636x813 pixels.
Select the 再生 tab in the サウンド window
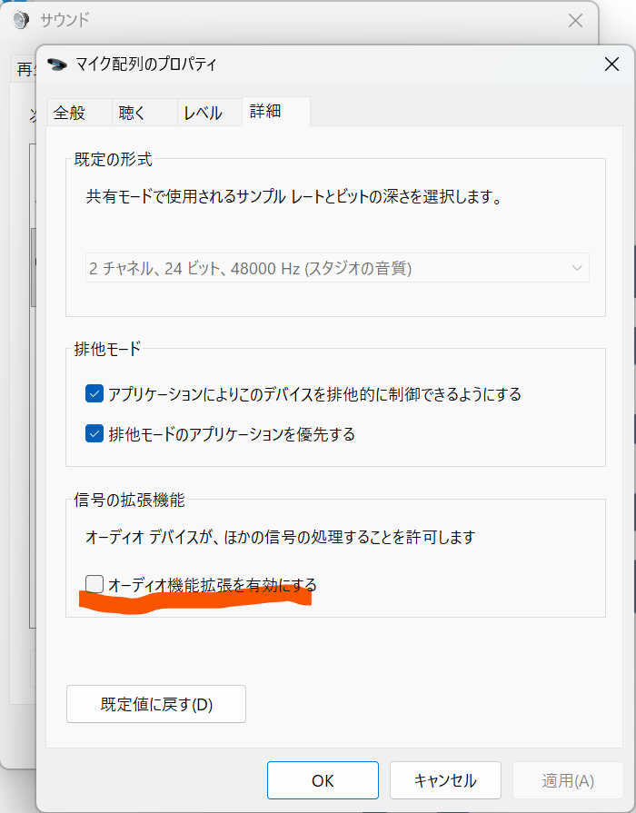click(x=25, y=70)
